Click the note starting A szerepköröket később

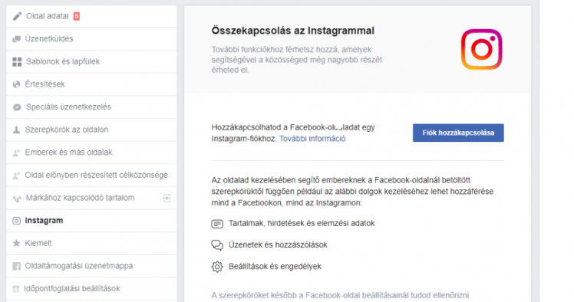[341, 295]
